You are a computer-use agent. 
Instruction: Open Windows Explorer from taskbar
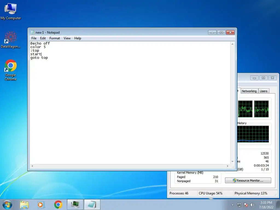point(24,205)
